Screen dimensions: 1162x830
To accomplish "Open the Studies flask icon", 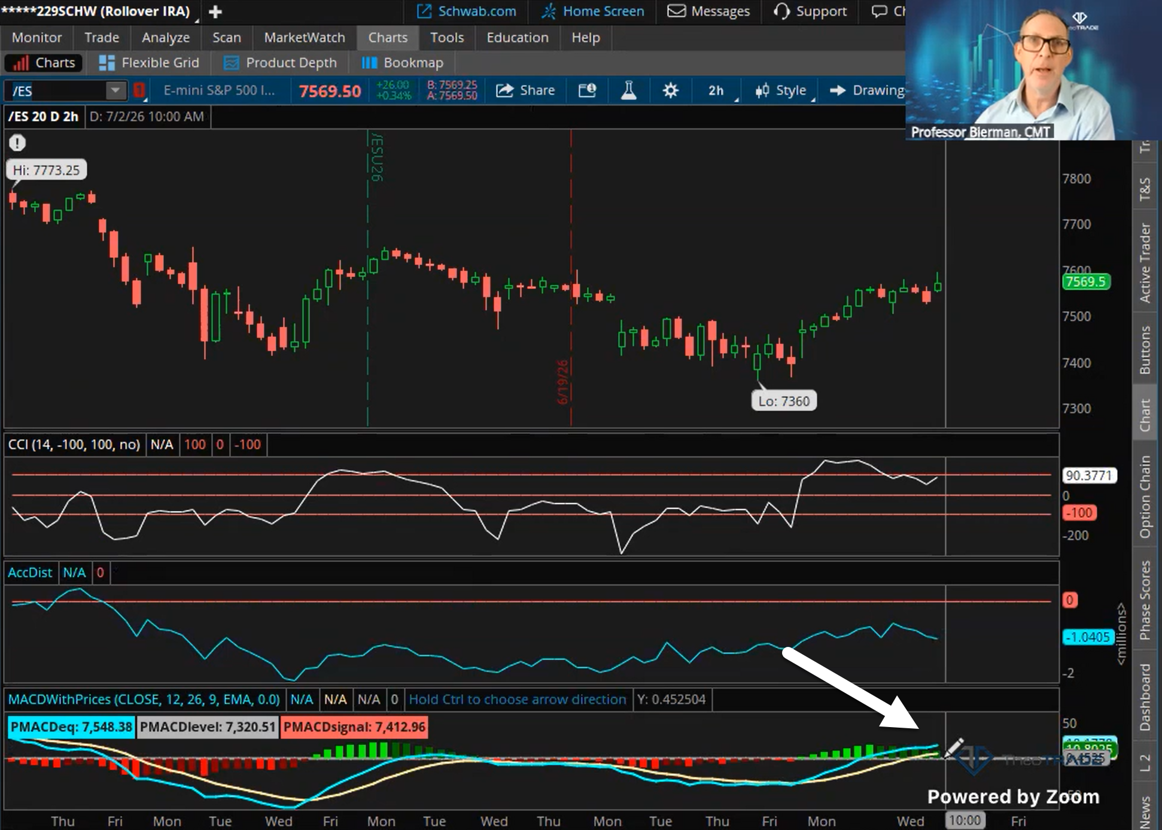I will tap(628, 90).
